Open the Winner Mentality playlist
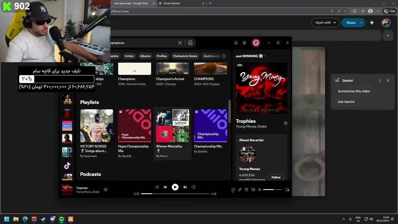This screenshot has height=224, width=398. [173, 134]
